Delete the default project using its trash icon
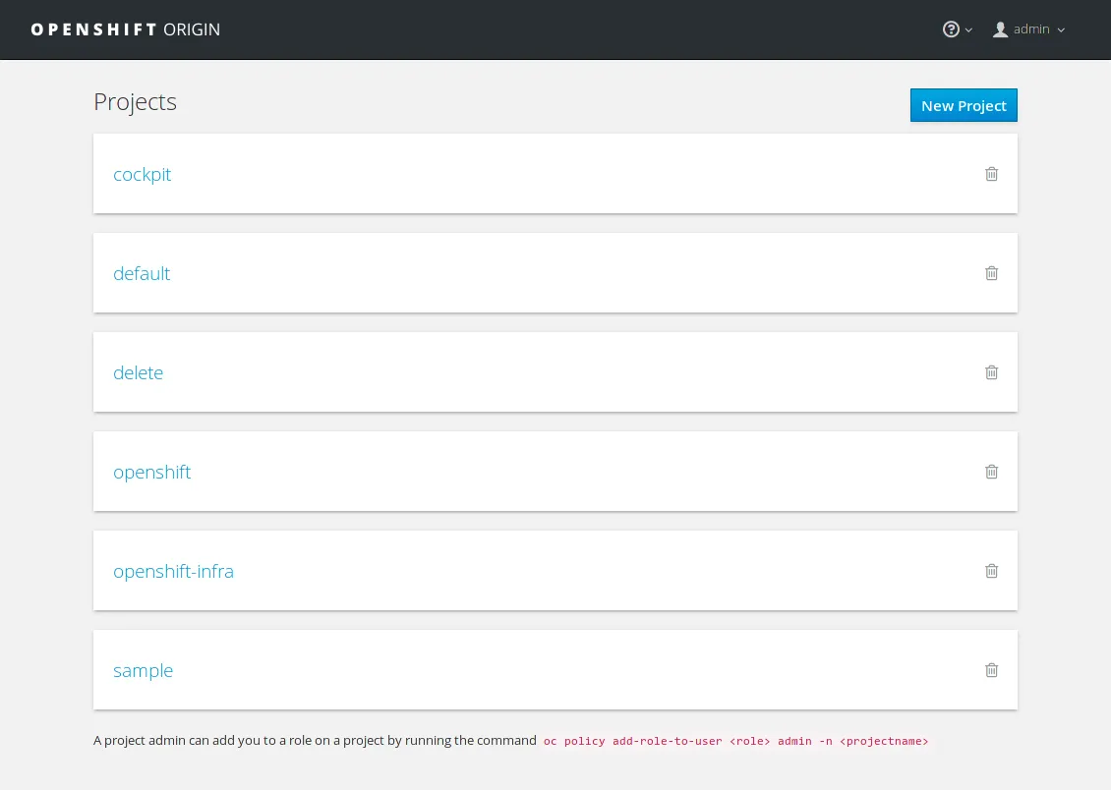The image size is (1111, 790). click(991, 273)
